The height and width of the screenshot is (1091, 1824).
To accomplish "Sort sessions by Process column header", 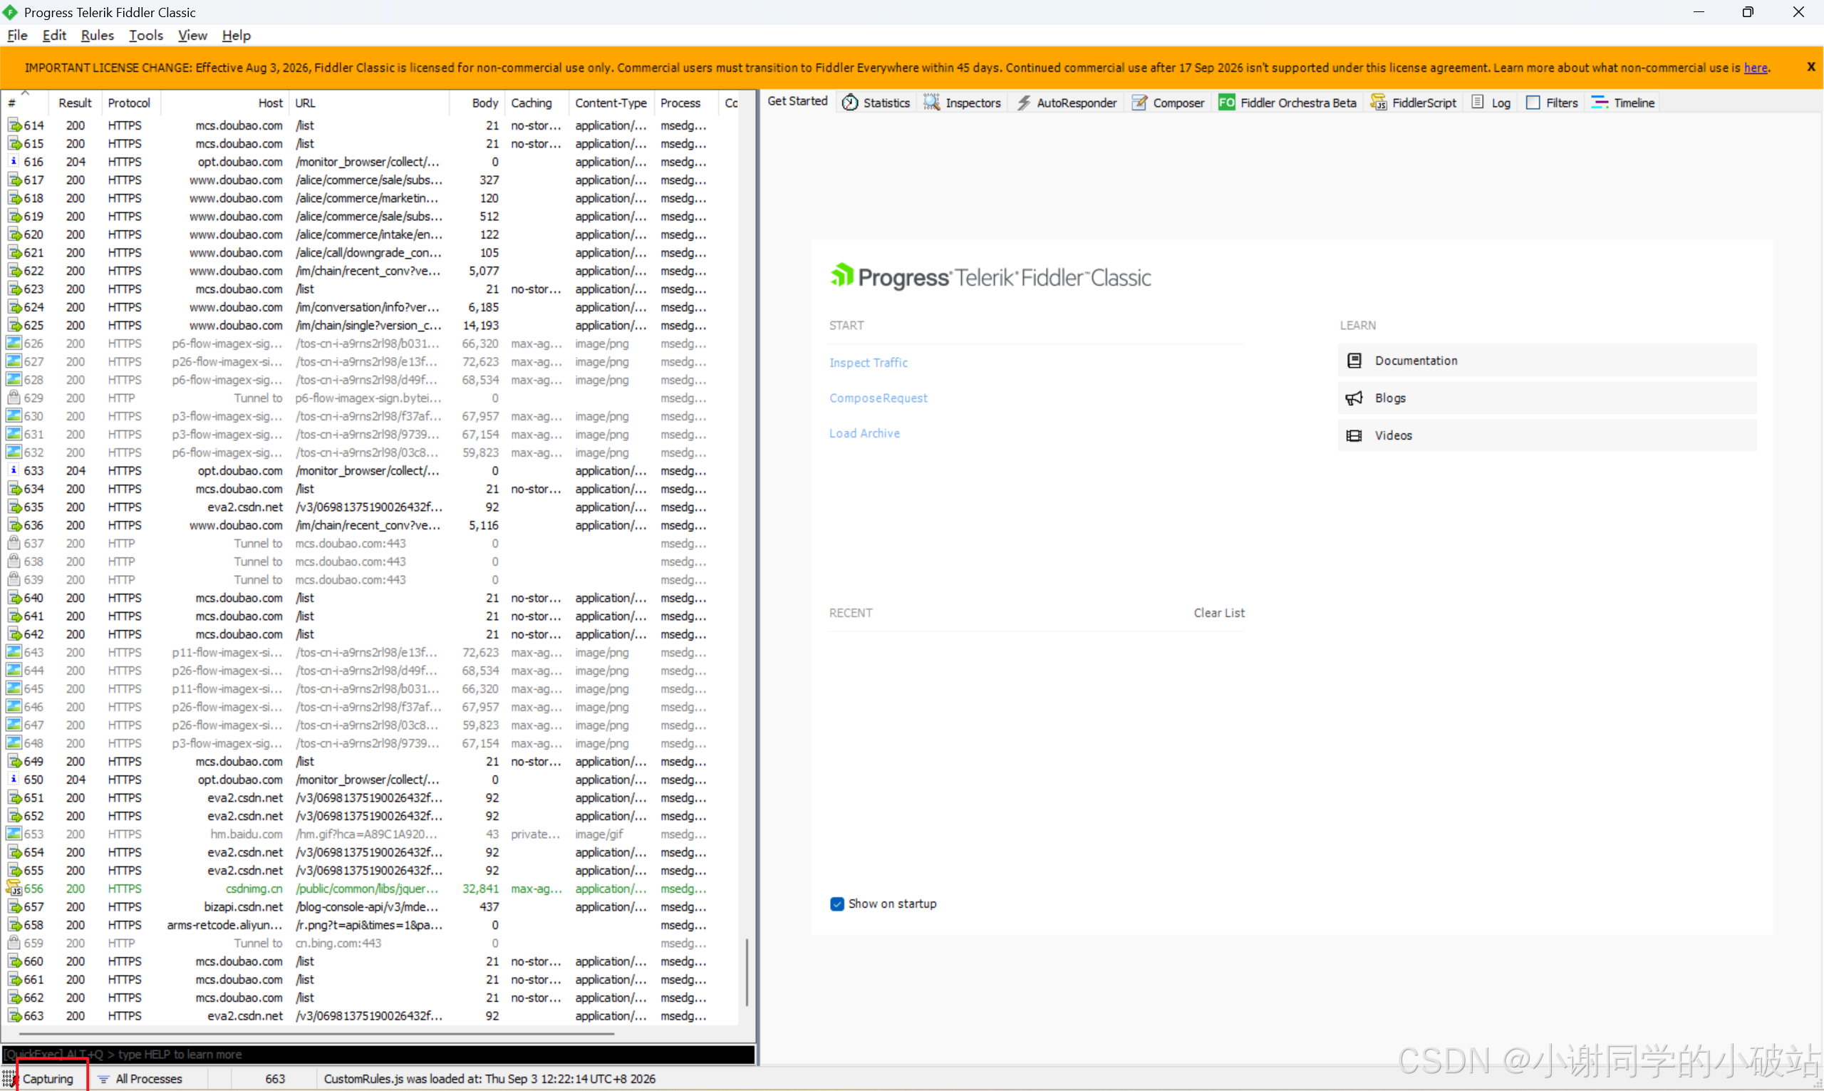I will pyautogui.click(x=685, y=103).
